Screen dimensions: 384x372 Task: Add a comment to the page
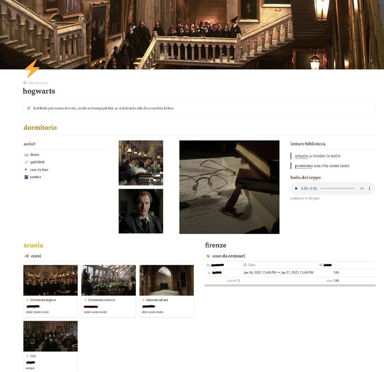coord(36,83)
